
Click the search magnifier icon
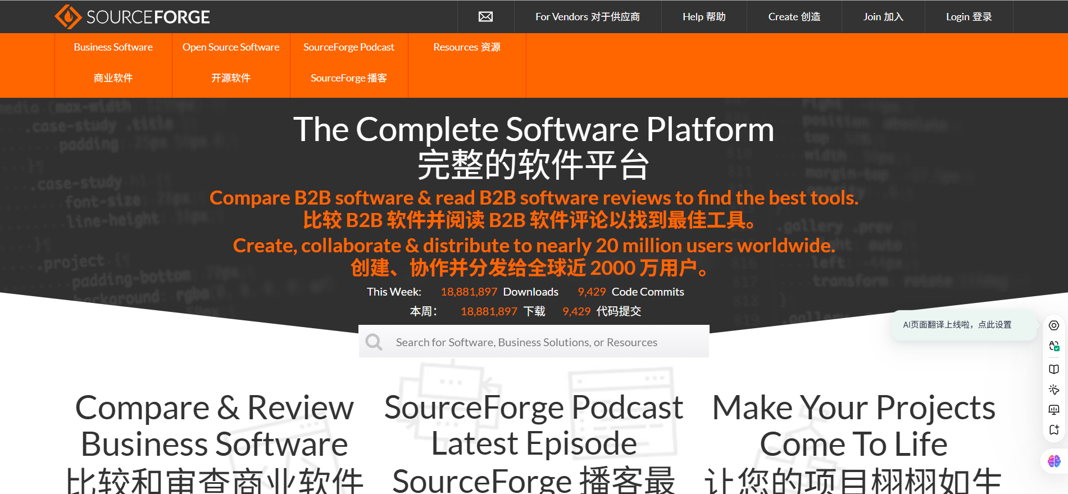(x=374, y=342)
